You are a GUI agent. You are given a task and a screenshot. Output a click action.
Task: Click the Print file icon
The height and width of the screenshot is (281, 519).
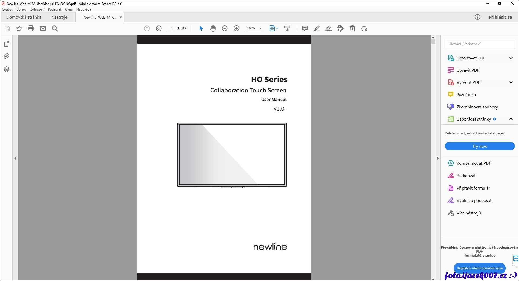coord(31,28)
